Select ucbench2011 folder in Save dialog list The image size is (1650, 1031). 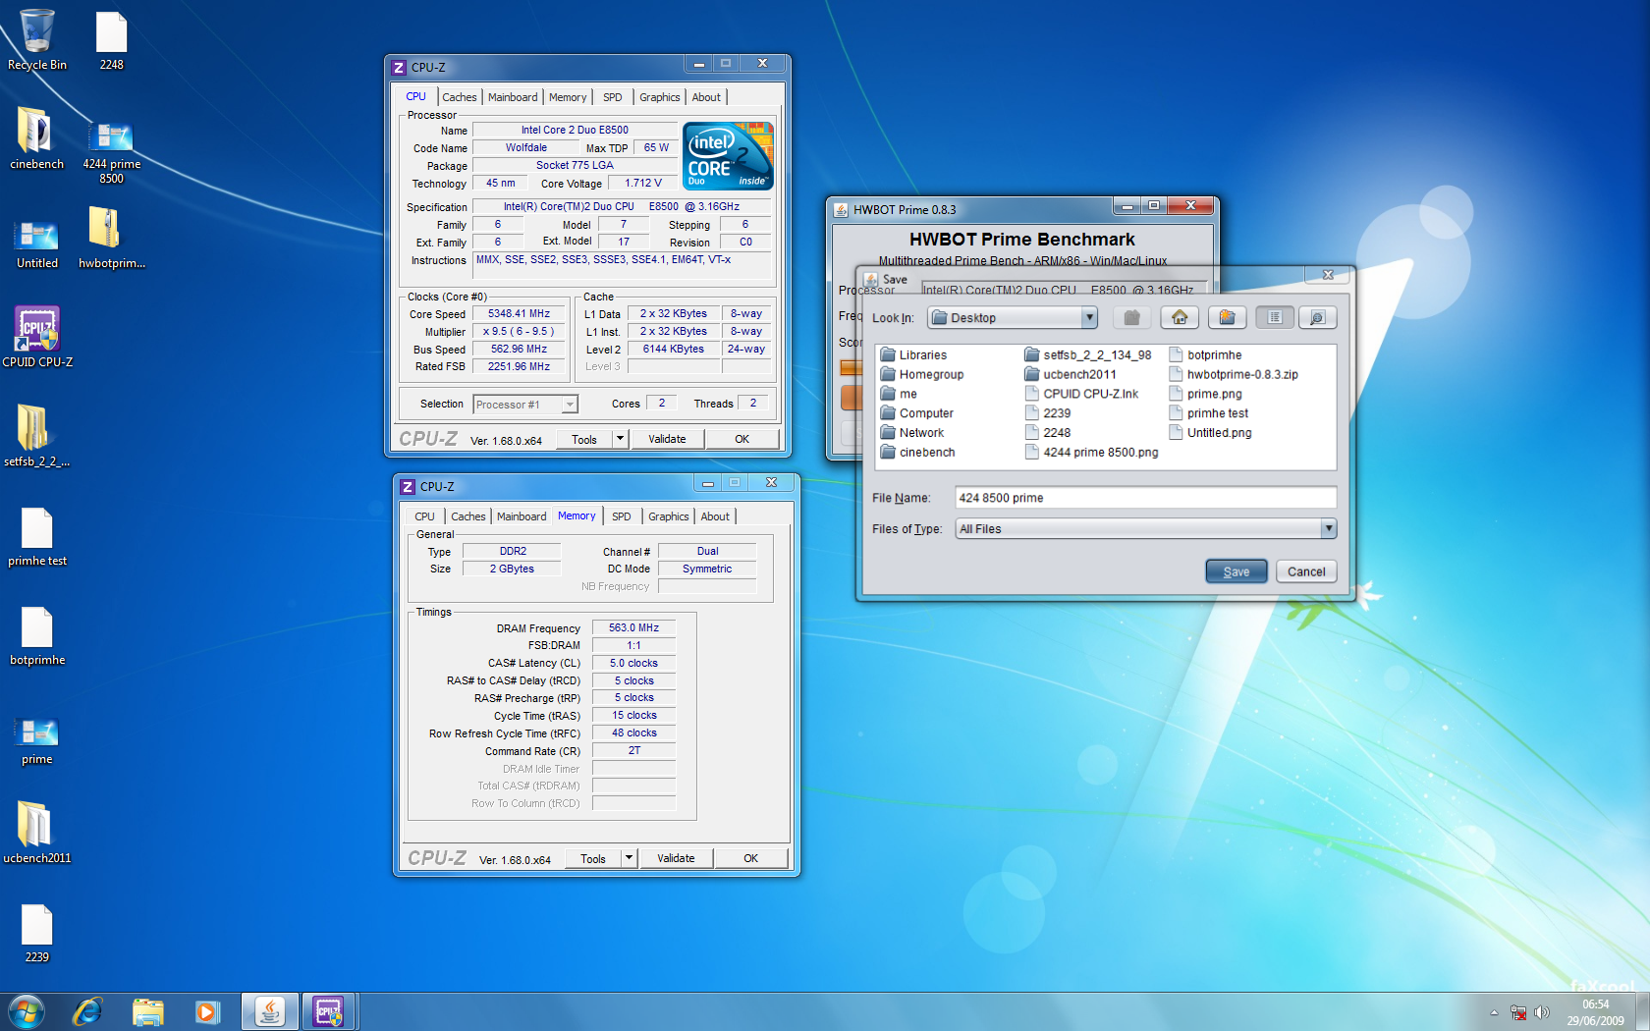(x=1071, y=374)
